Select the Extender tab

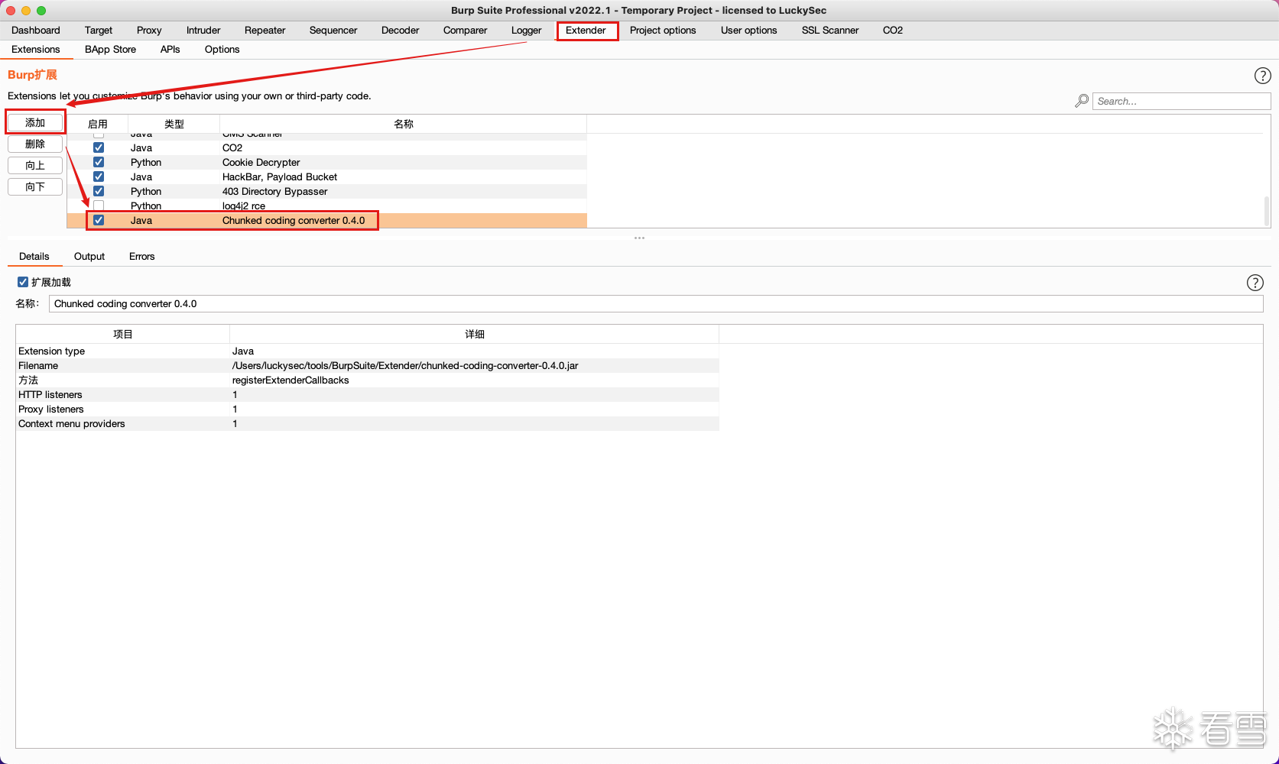click(586, 31)
